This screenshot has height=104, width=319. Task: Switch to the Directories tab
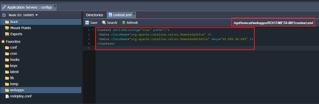point(94,15)
